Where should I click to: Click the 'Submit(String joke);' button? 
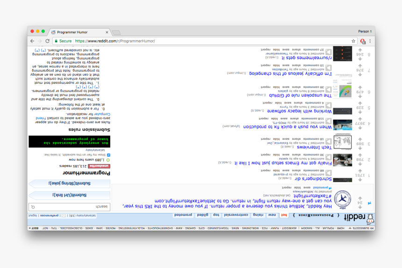(x=70, y=183)
